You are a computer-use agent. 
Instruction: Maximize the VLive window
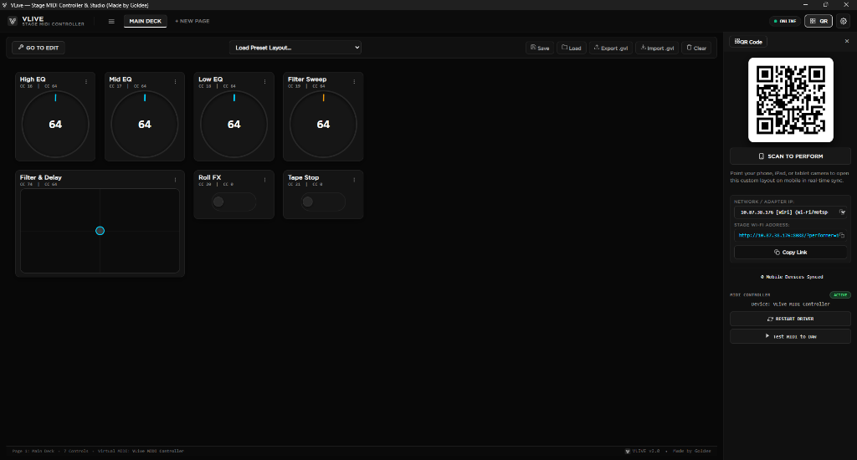(825, 4)
